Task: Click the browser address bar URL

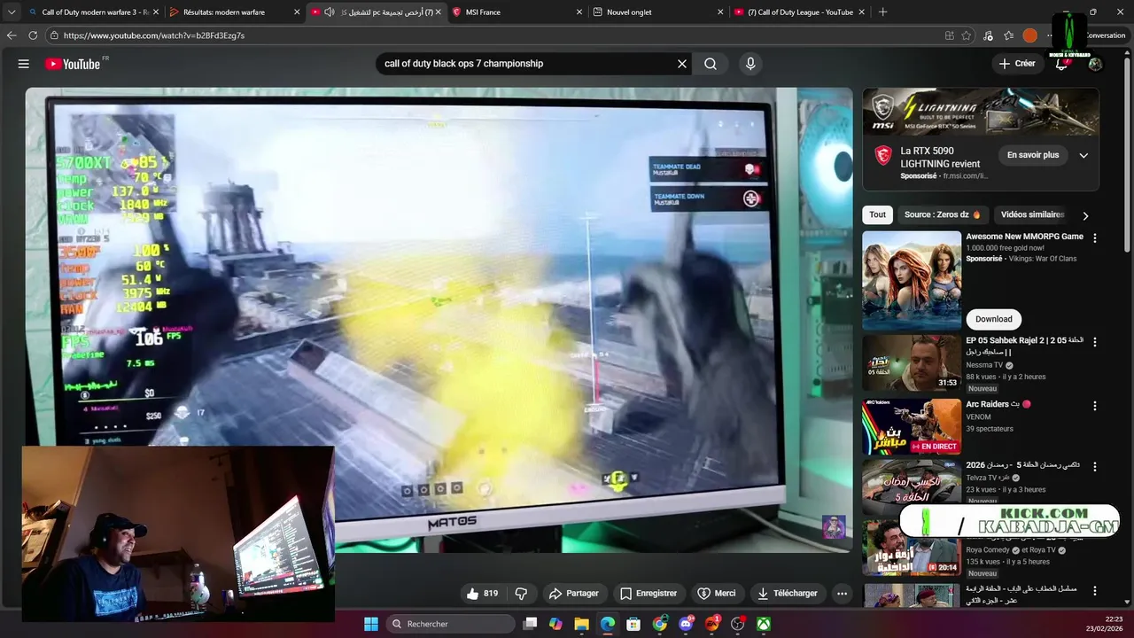Action: coord(154,35)
